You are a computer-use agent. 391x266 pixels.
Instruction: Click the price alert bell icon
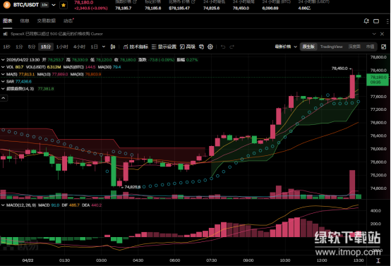366,21
